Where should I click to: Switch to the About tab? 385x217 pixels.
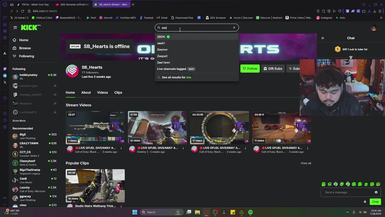click(86, 93)
